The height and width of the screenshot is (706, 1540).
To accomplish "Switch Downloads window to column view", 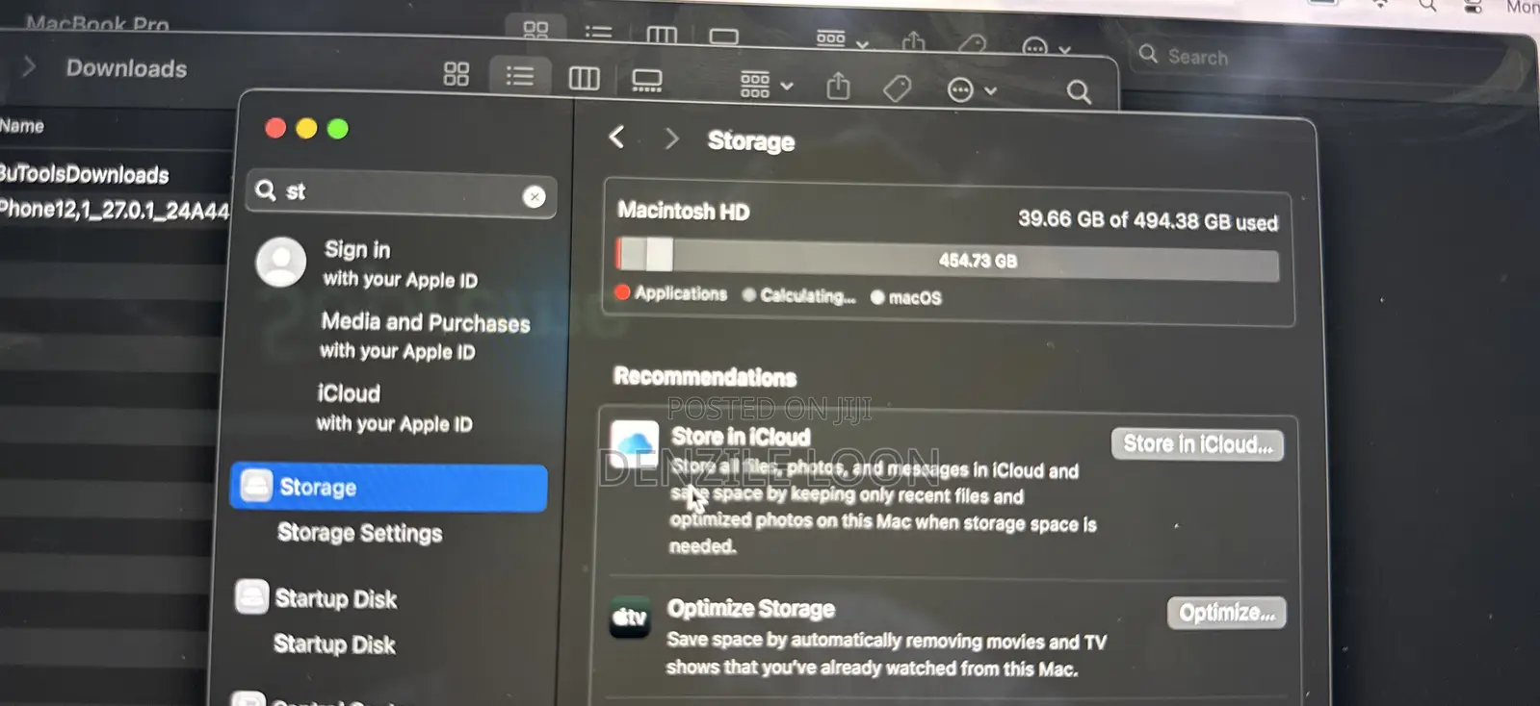I will pos(584,78).
